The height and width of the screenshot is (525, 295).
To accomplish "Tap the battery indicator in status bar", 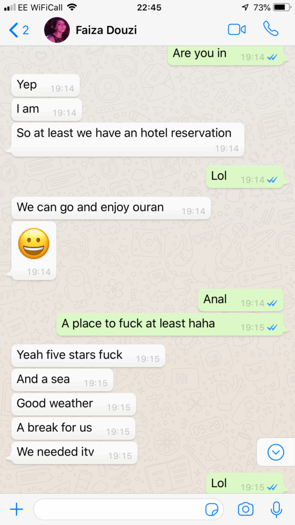I will pos(282,7).
